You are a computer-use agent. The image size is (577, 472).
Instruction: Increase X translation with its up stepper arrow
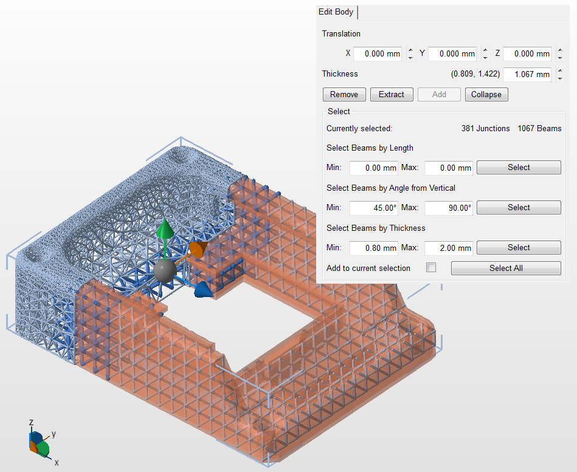(410, 50)
